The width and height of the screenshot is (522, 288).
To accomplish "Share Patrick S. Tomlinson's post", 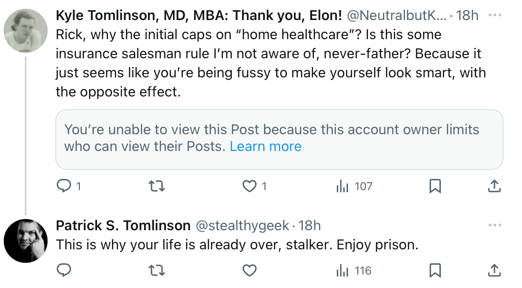I will point(494,270).
